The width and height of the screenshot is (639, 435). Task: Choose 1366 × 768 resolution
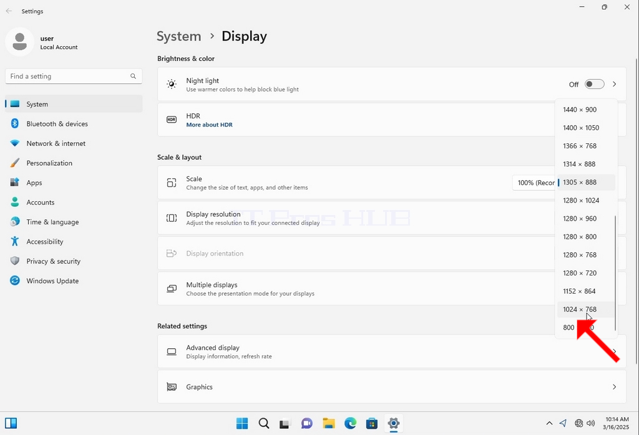tap(586, 146)
